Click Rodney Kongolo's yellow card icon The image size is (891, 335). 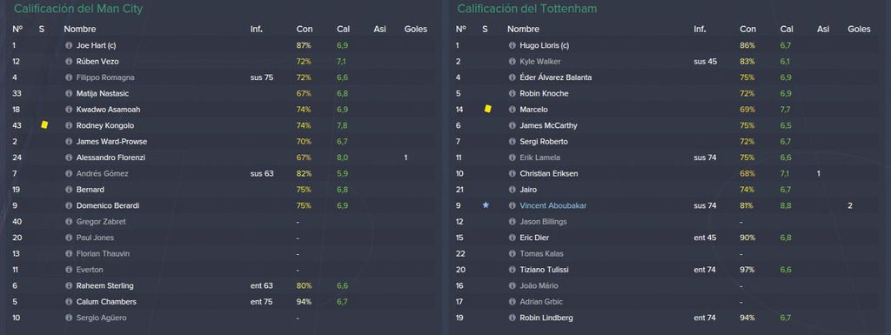pos(44,125)
